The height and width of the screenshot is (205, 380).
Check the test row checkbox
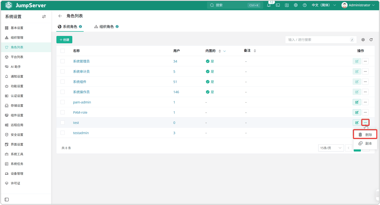63,123
